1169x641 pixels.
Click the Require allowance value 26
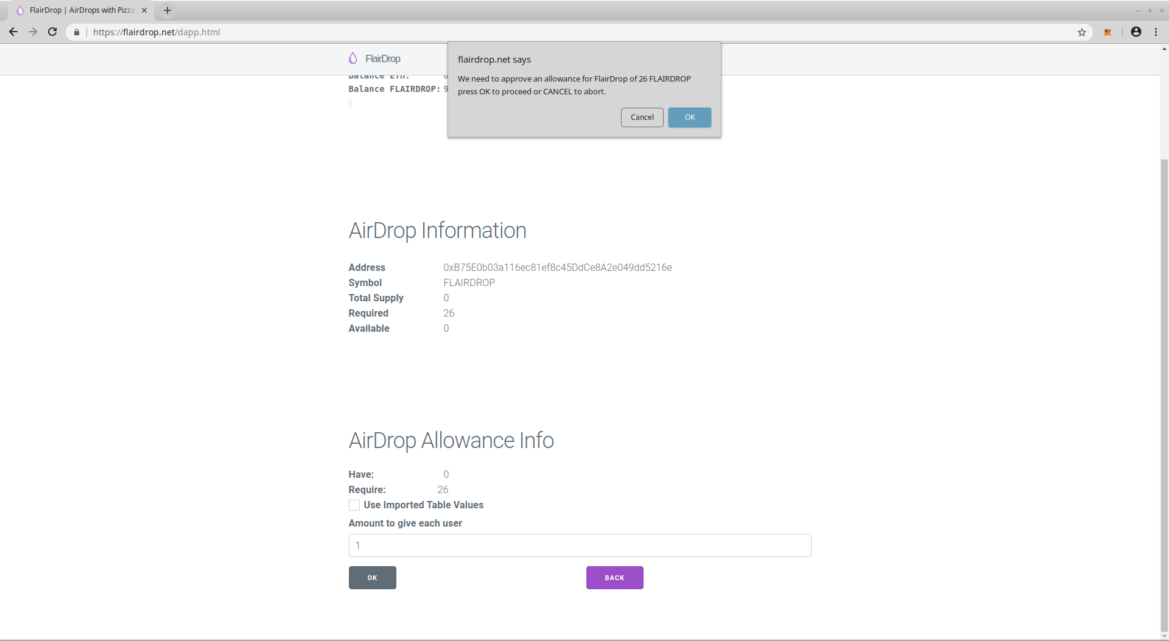[443, 490]
